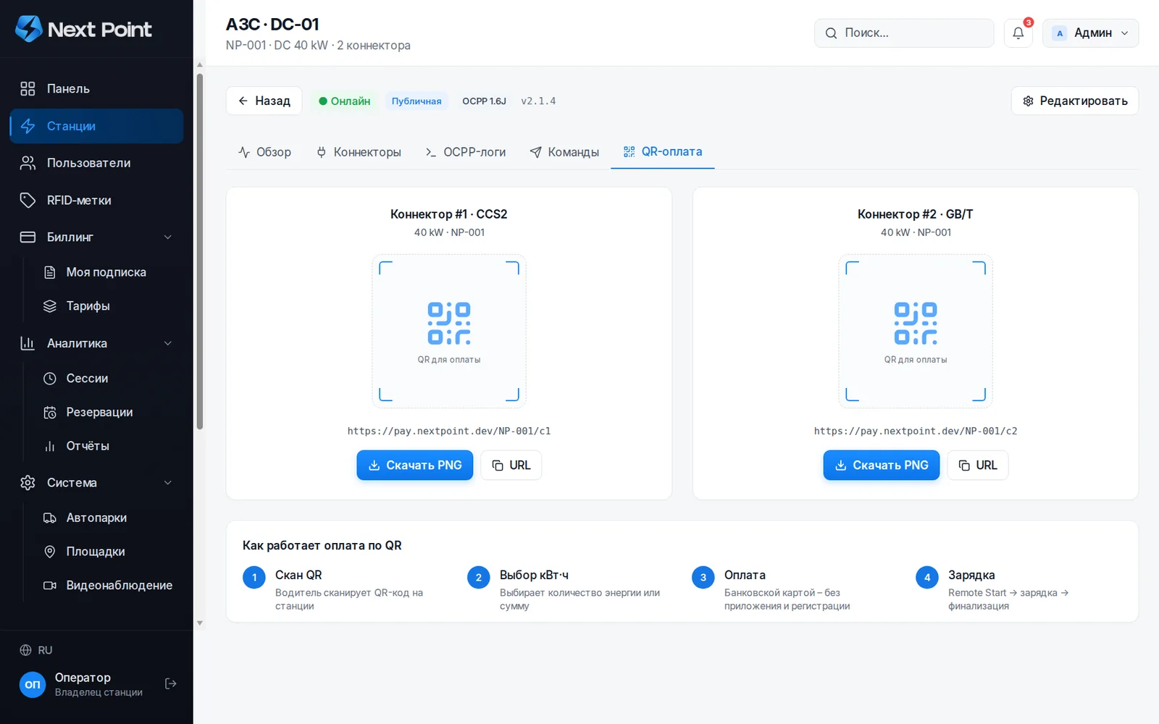The width and height of the screenshot is (1159, 724).
Task: Click the pay.nextpoint.dev/NP-001/c2 link text
Action: click(916, 431)
